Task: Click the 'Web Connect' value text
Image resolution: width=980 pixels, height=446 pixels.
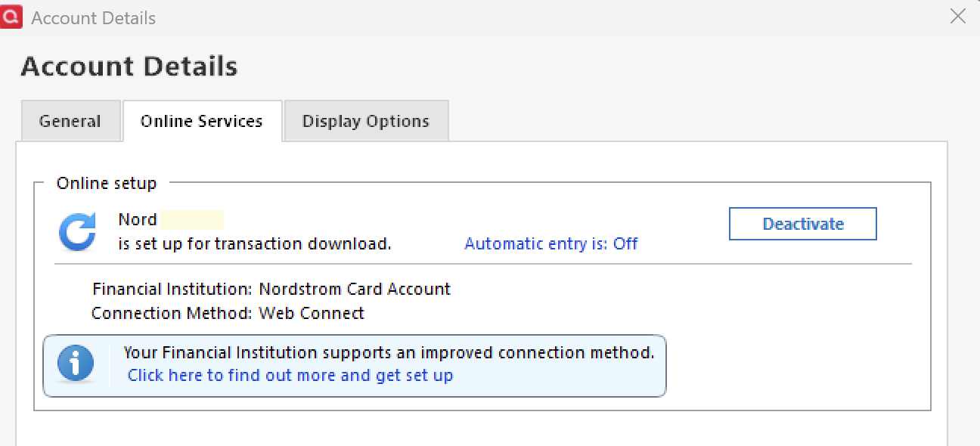Action: (312, 313)
